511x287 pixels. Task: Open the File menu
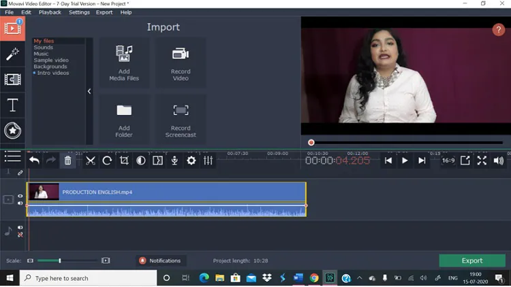click(x=9, y=12)
